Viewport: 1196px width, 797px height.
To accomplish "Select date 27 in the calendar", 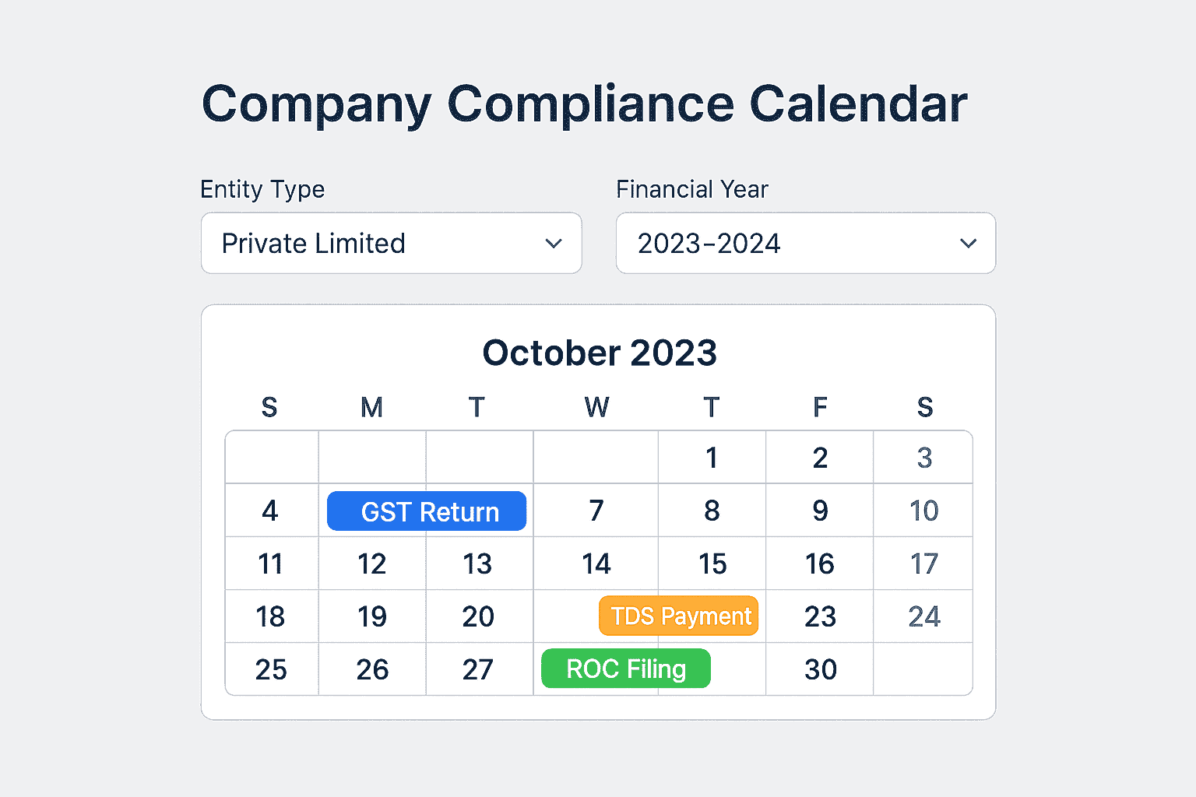I will [x=478, y=669].
